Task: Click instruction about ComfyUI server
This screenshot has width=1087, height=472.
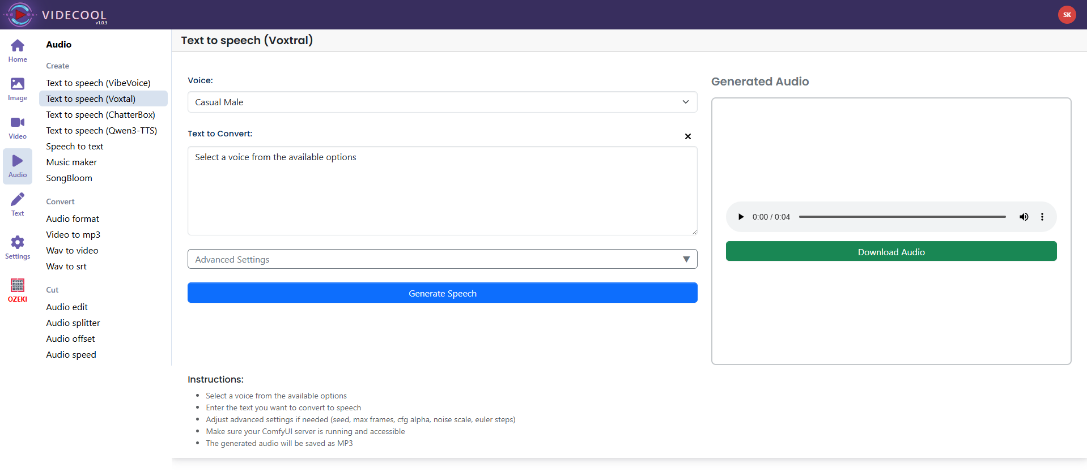Action: 305,431
